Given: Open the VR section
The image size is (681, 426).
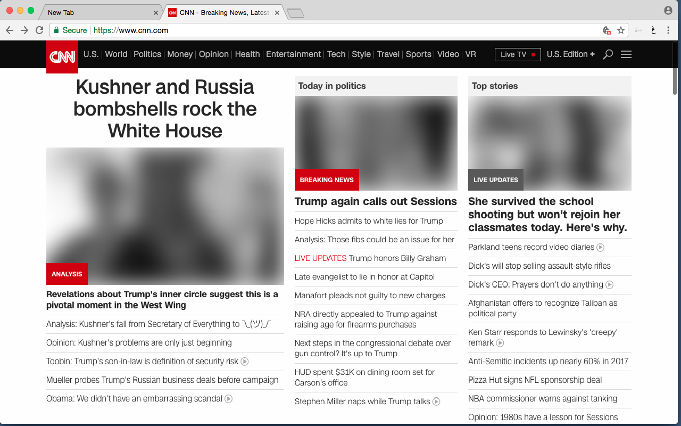Looking at the screenshot, I should pos(471,54).
